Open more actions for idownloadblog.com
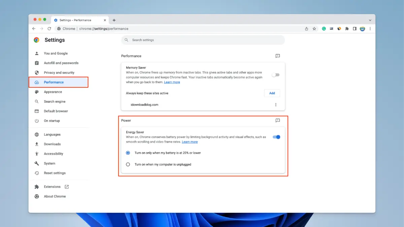 276,105
